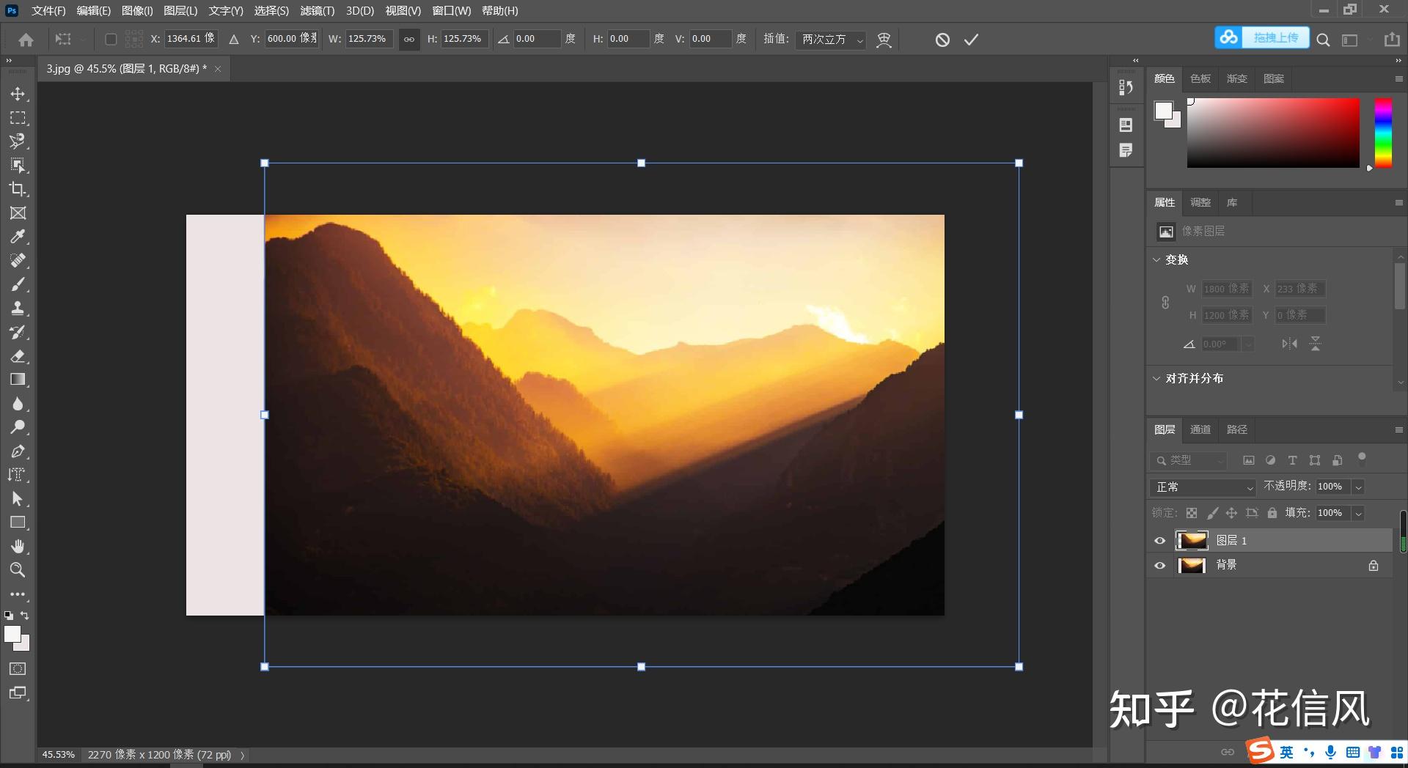
Task: Select the Eraser tool
Action: 18,355
